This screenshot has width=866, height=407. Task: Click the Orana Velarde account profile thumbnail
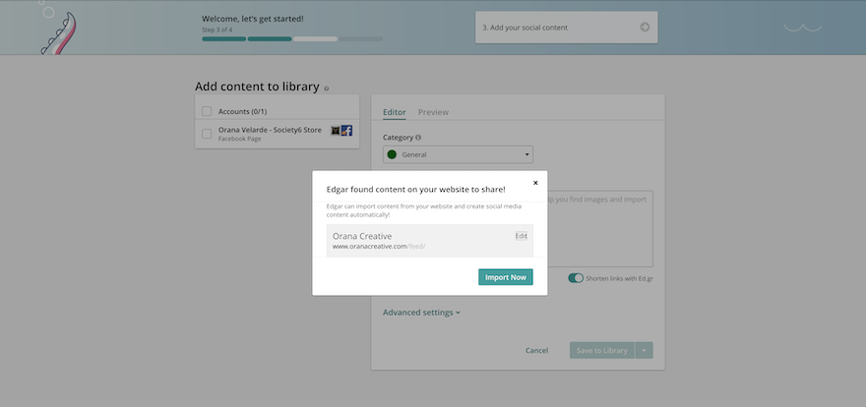[336, 131]
